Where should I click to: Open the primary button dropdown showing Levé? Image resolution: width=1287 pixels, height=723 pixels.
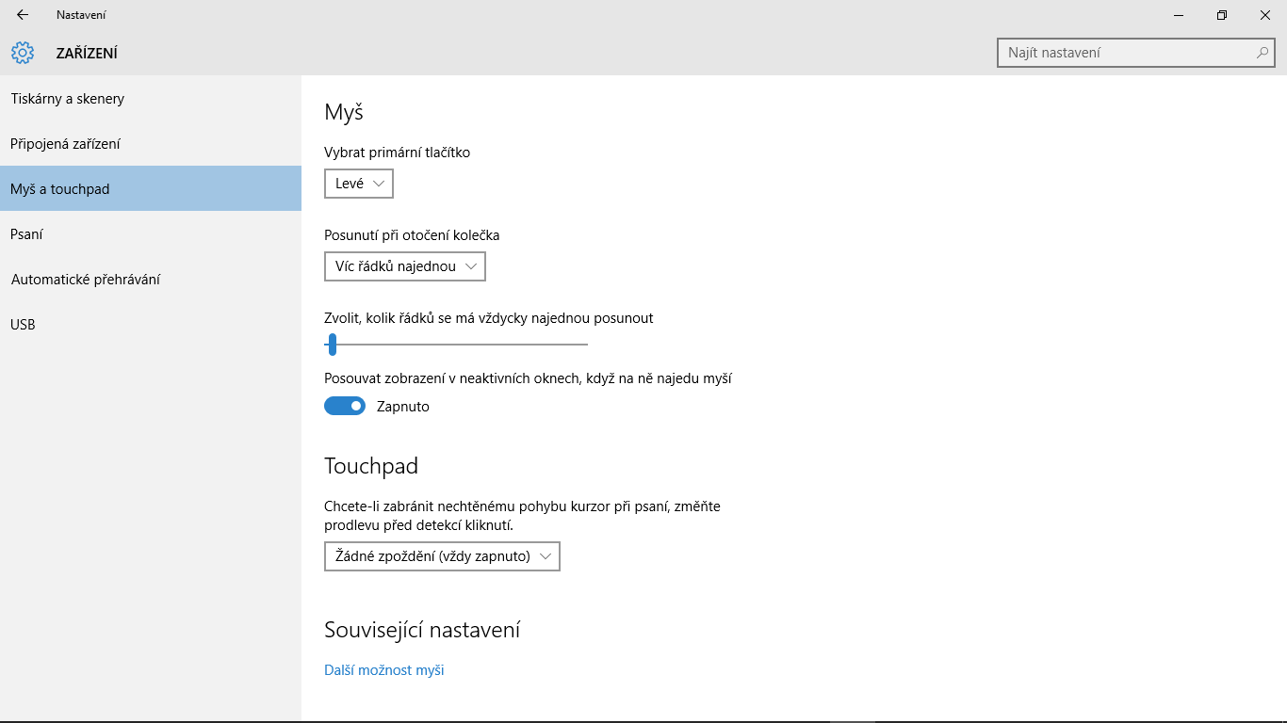(359, 184)
